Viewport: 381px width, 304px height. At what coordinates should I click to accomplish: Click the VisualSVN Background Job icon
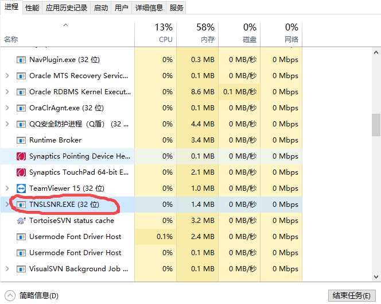(21, 269)
